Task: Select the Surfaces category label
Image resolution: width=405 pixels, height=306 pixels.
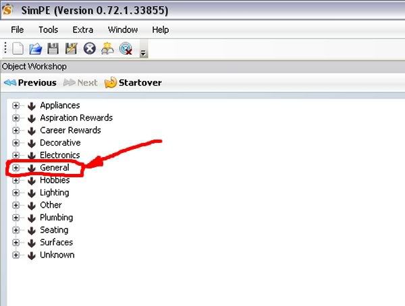Action: [56, 242]
